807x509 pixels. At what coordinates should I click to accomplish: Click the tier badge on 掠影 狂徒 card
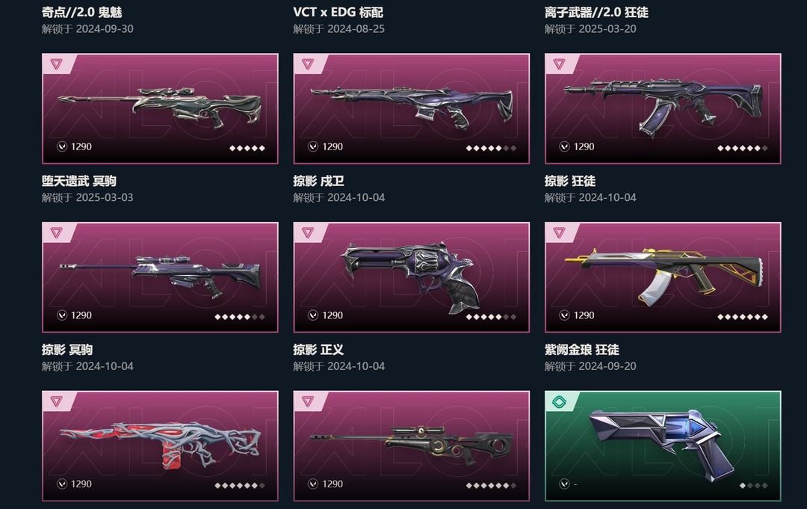point(559,64)
